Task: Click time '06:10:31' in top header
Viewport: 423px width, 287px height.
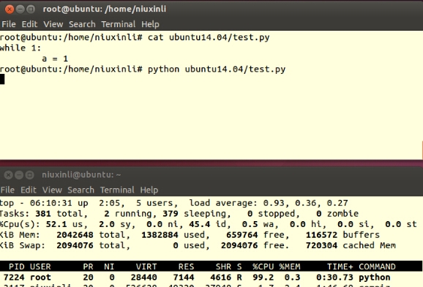Action: [51, 203]
